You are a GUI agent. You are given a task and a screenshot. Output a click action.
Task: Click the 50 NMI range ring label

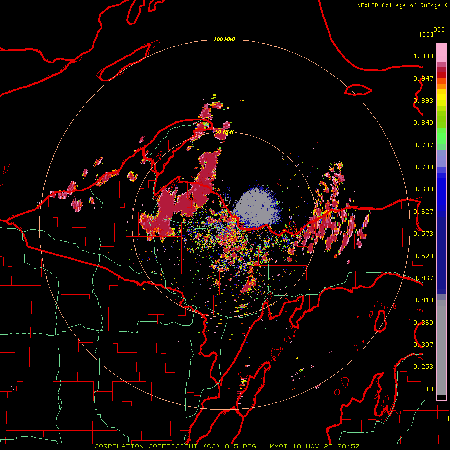pyautogui.click(x=224, y=132)
